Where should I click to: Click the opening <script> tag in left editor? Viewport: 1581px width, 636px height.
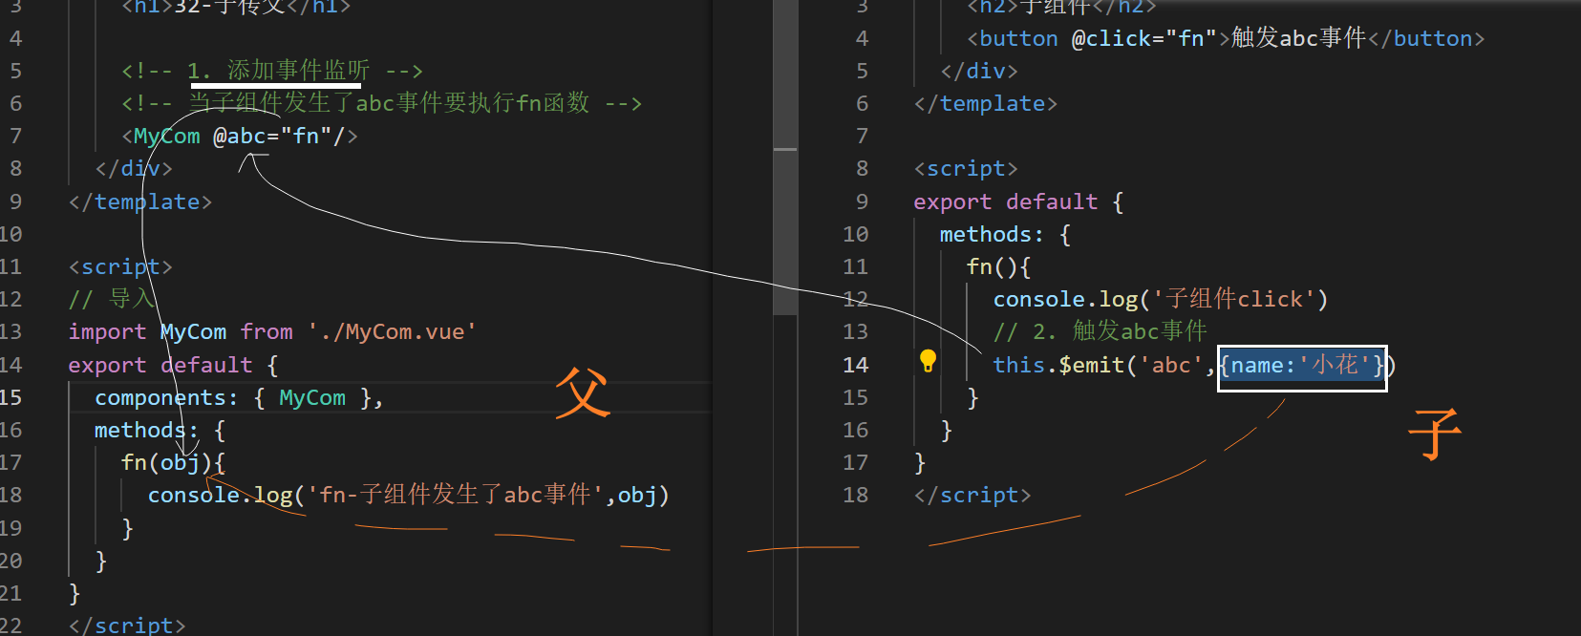click(120, 266)
